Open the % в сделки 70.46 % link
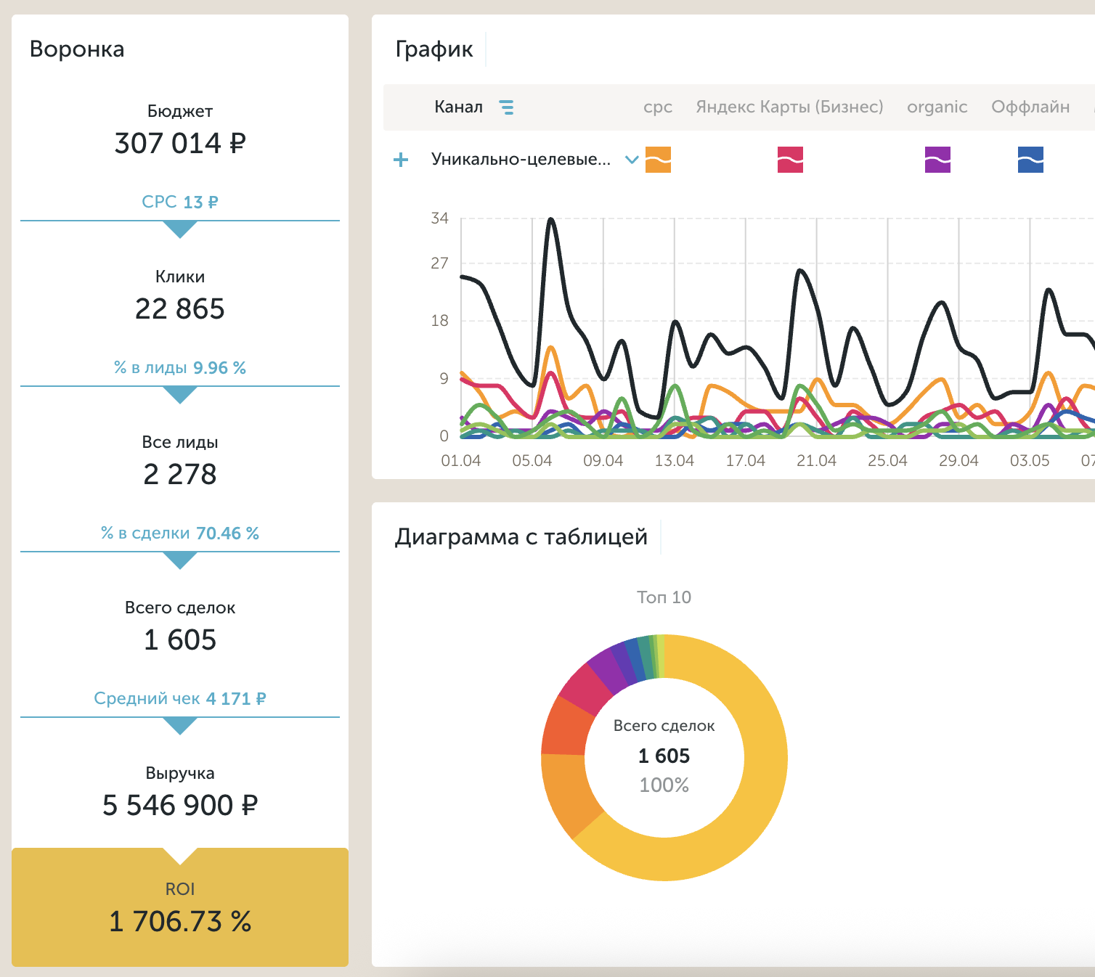Image resolution: width=1095 pixels, height=977 pixels. click(x=180, y=534)
